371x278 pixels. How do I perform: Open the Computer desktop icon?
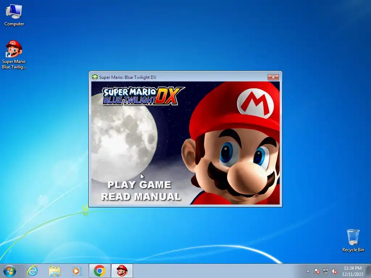pyautogui.click(x=14, y=15)
